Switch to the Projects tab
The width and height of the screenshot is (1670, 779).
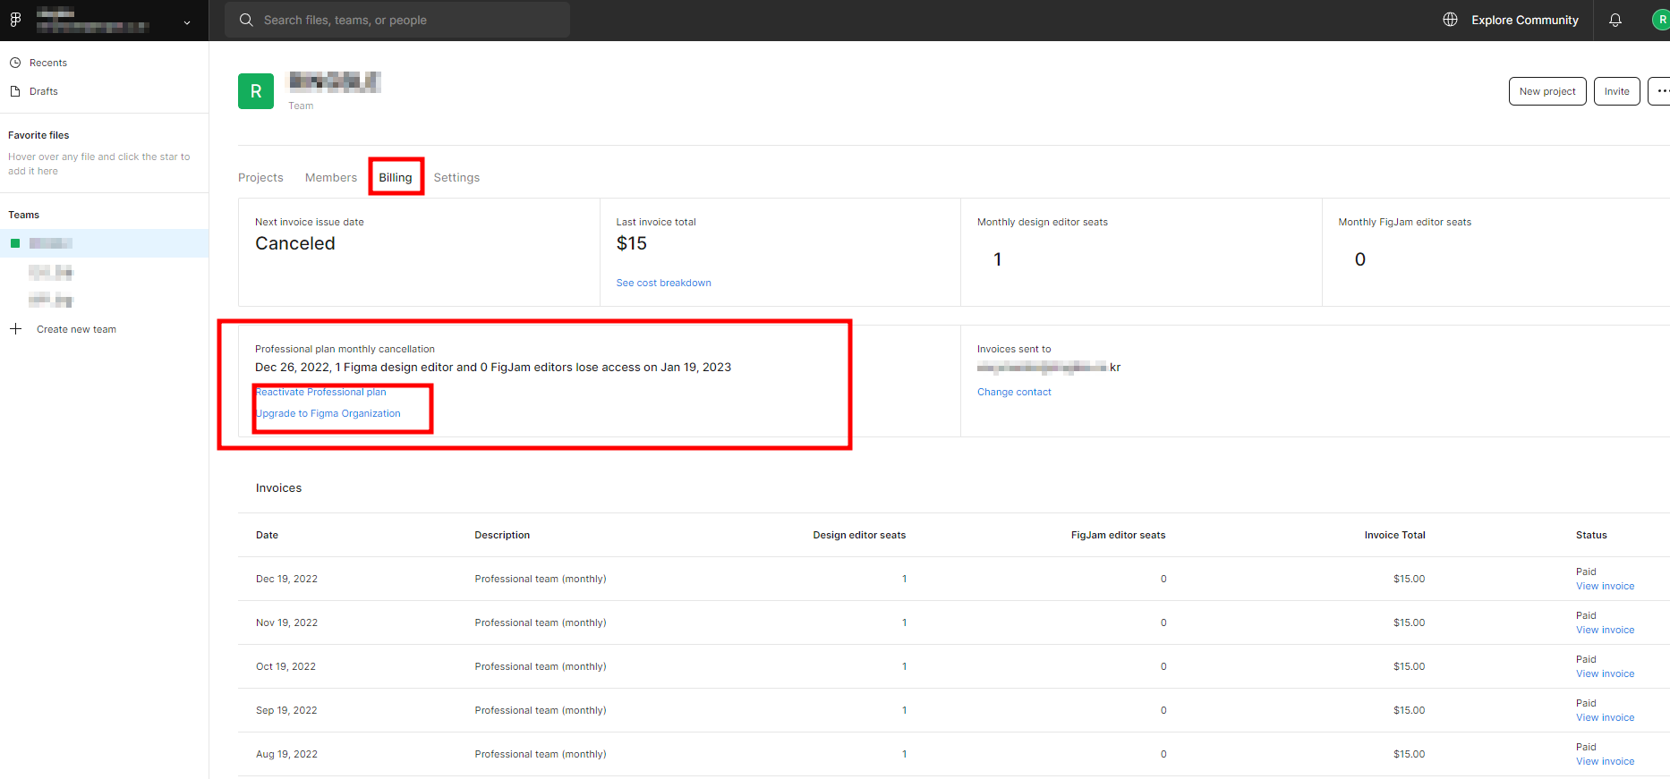(x=260, y=178)
